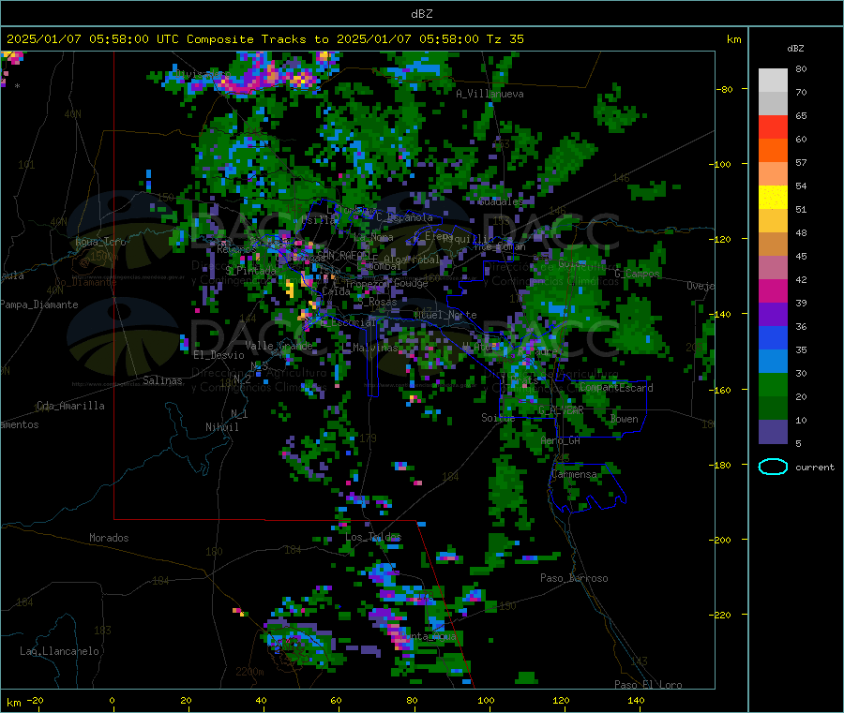Select the 'Malvinas' map label
The width and height of the screenshot is (844, 713).
[x=375, y=348]
